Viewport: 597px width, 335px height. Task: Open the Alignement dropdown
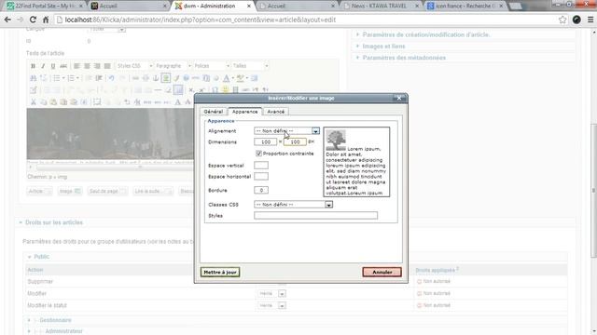tap(286, 130)
